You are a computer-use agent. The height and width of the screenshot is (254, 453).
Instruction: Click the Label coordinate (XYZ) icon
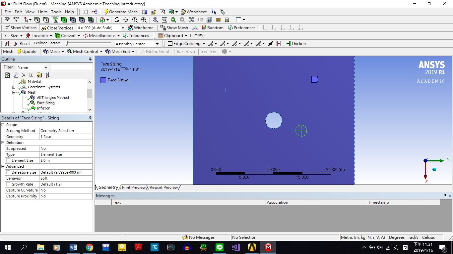16,20
